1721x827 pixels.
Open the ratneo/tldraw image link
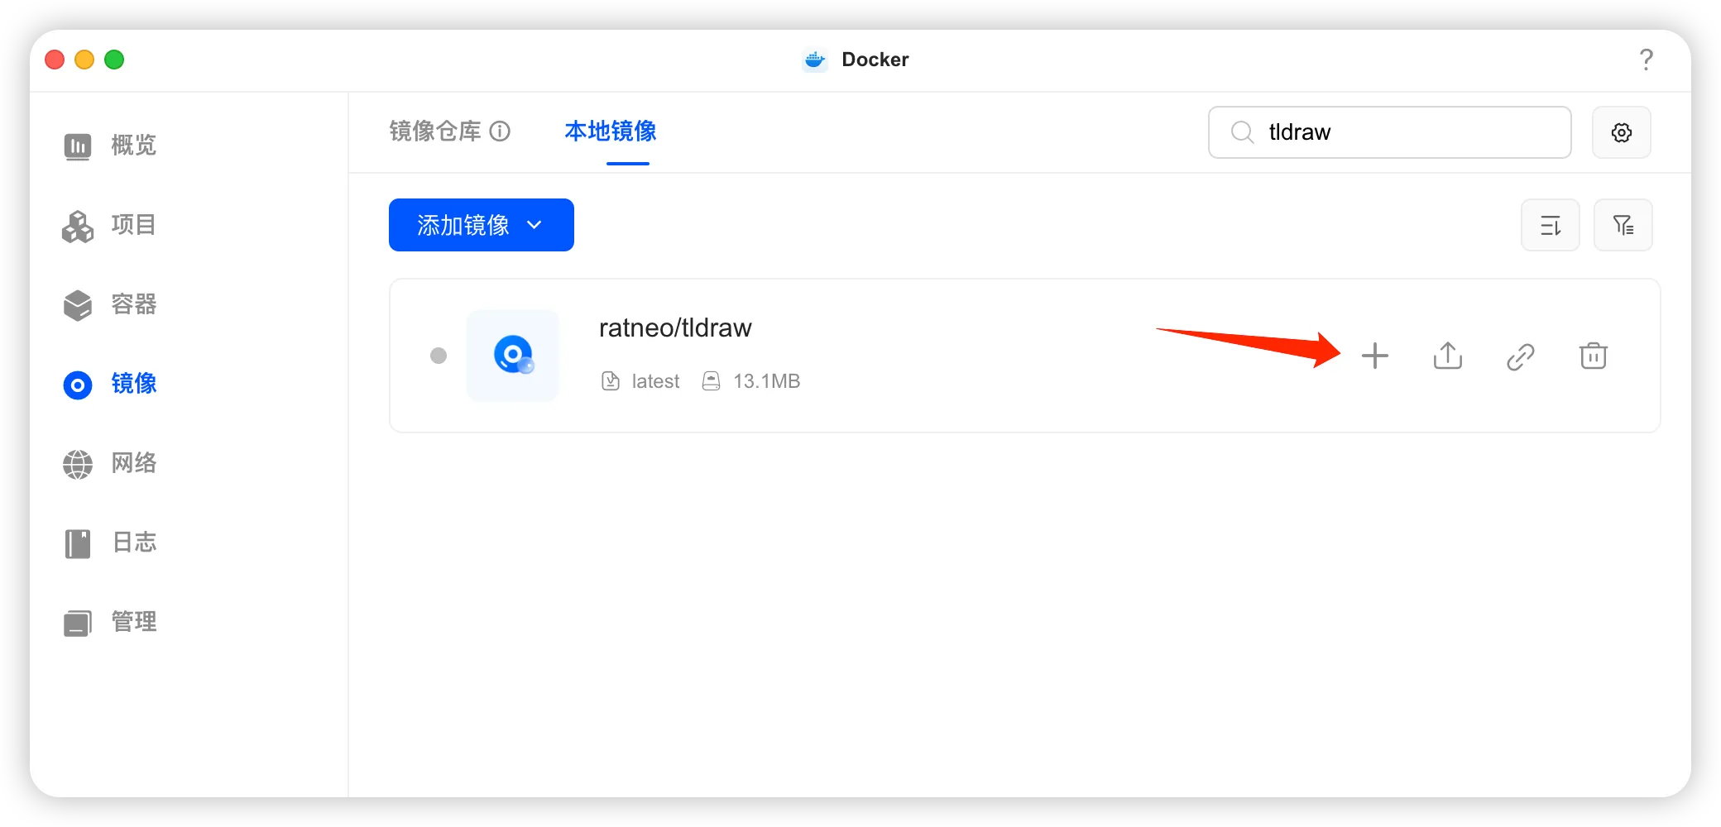[1521, 356]
